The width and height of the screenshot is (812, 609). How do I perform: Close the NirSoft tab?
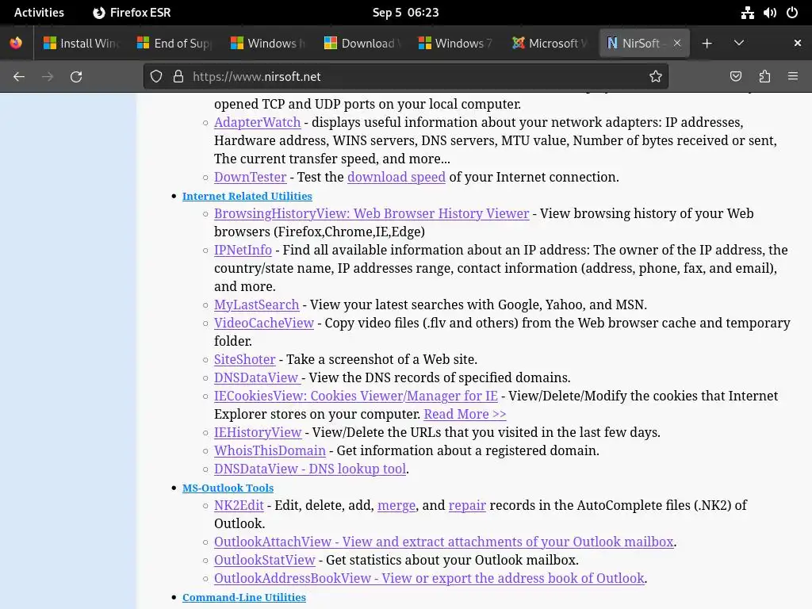677,43
